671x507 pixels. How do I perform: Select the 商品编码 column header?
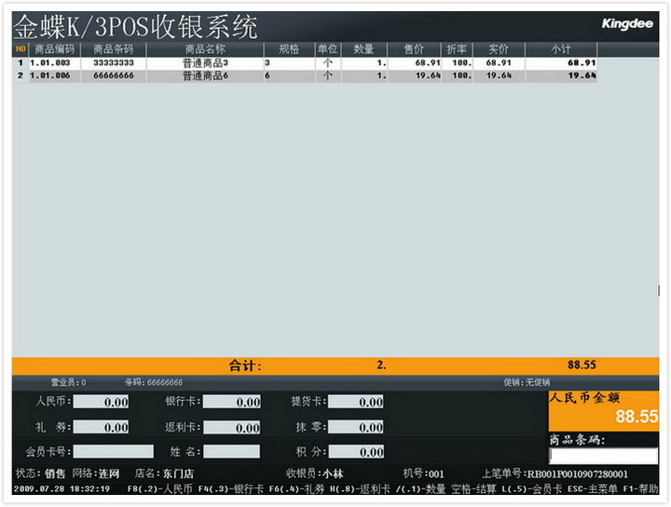(54, 49)
